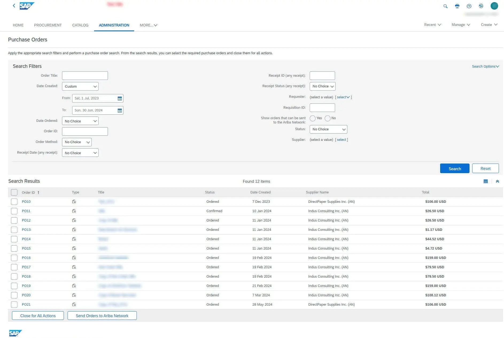Click Close for All Actions

point(38,316)
